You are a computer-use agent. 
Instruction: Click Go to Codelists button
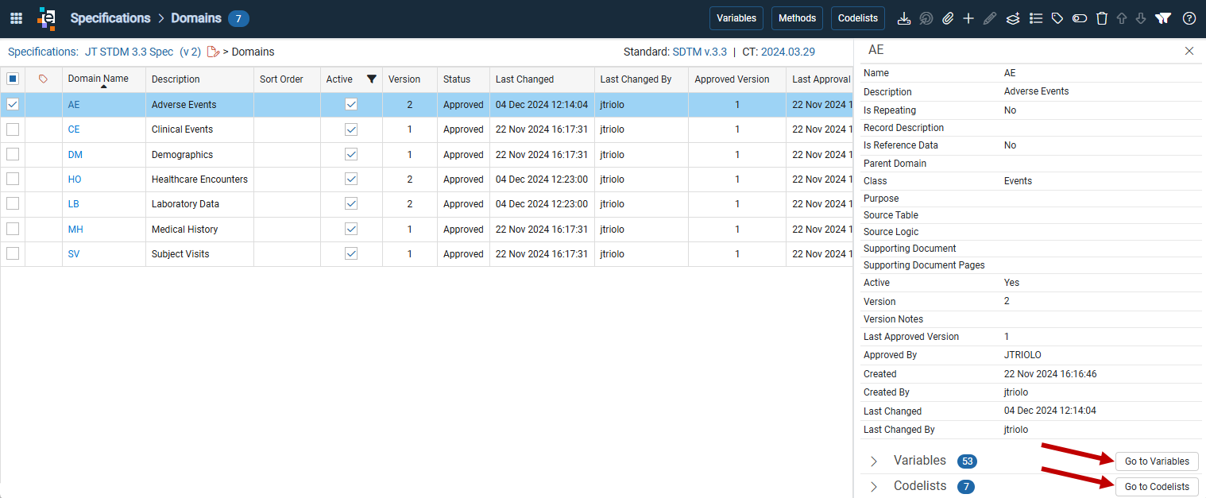coord(1157,487)
